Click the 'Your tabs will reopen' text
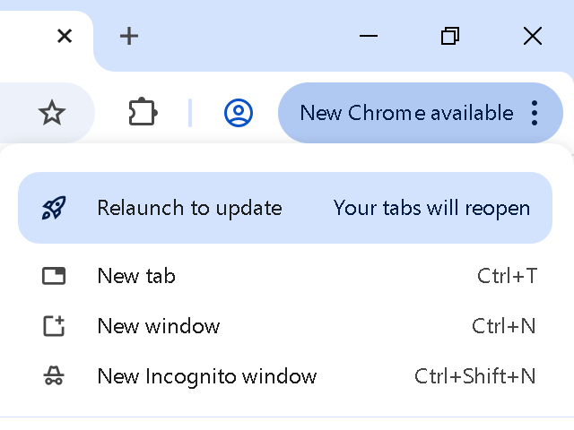 point(431,209)
